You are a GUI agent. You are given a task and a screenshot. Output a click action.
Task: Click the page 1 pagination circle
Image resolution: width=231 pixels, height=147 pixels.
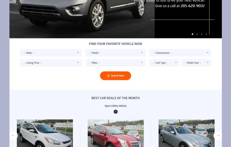click(116, 112)
